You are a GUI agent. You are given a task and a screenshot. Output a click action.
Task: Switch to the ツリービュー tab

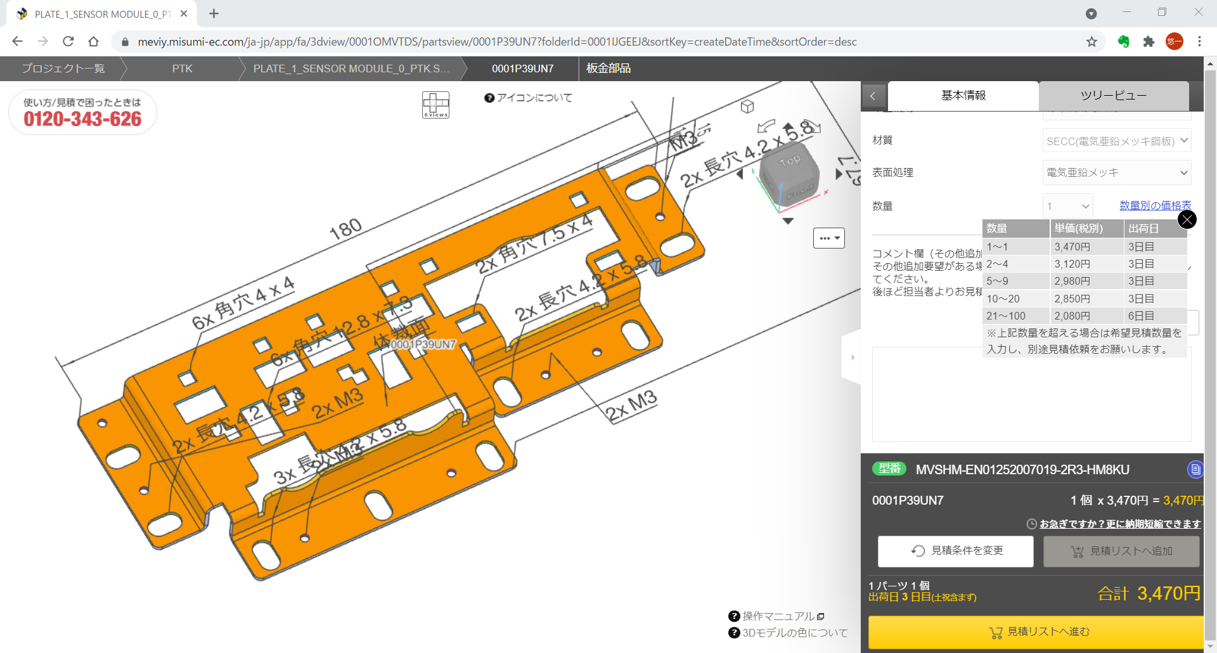tap(1114, 96)
